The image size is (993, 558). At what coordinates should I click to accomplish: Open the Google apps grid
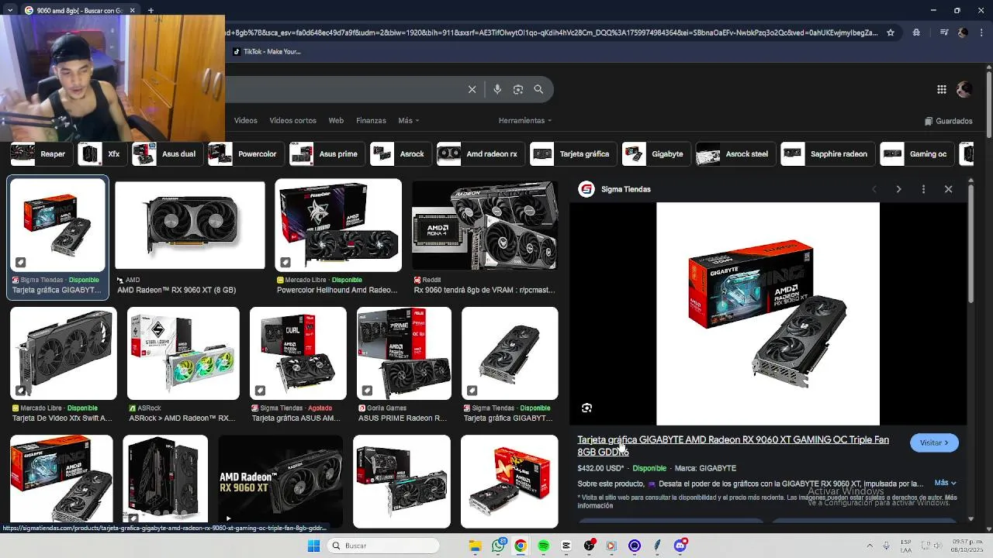(x=941, y=89)
